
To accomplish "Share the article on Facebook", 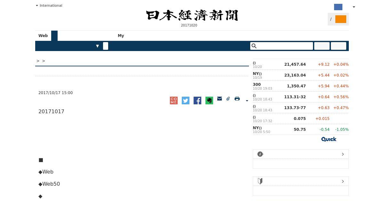I will tap(197, 100).
